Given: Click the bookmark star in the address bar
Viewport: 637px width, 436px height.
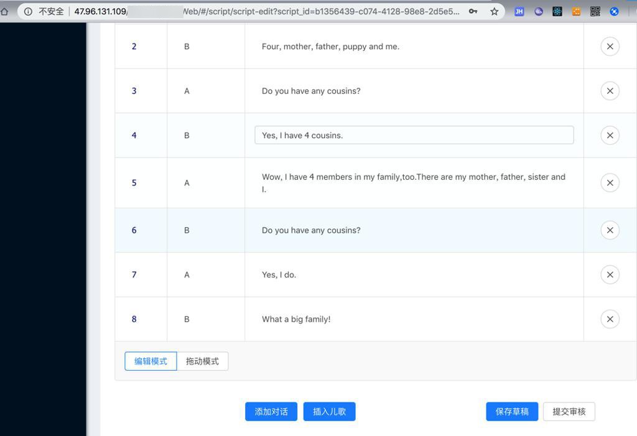Looking at the screenshot, I should (494, 11).
